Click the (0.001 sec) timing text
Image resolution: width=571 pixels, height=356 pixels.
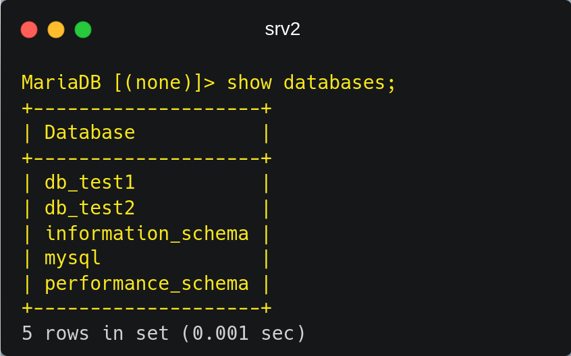click(x=243, y=334)
